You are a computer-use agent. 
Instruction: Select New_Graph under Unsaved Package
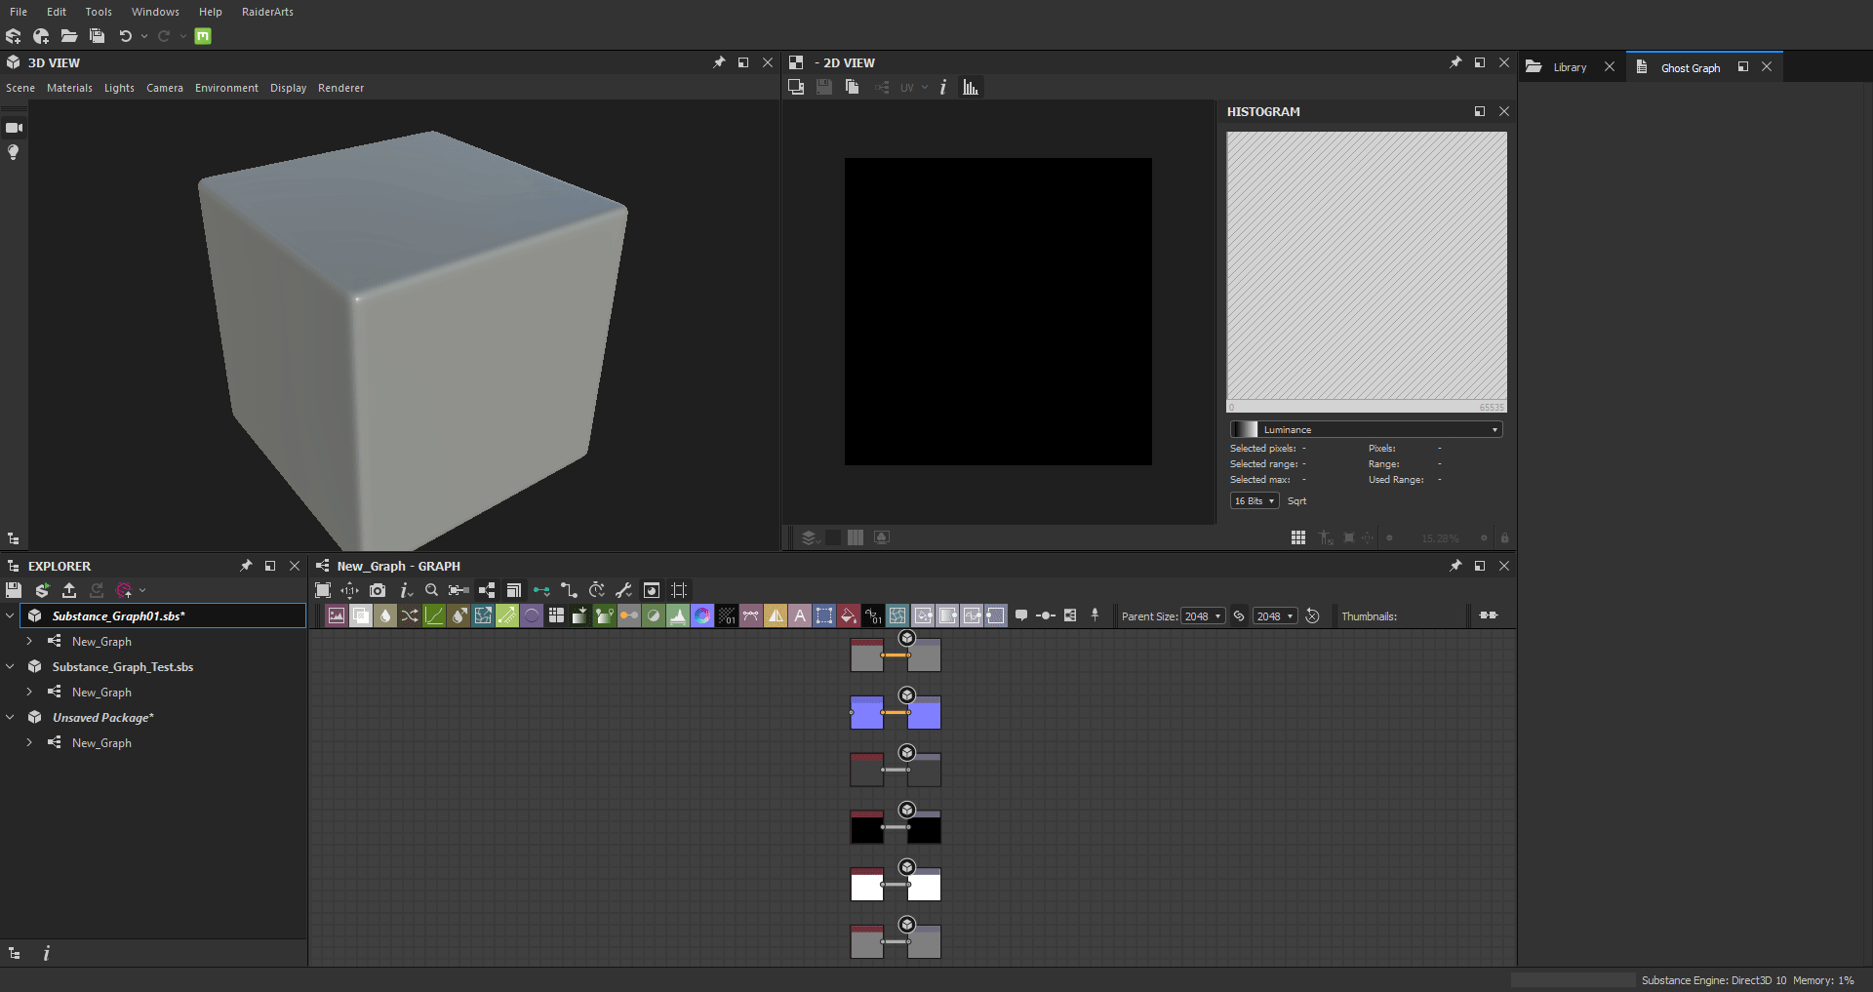point(101,743)
